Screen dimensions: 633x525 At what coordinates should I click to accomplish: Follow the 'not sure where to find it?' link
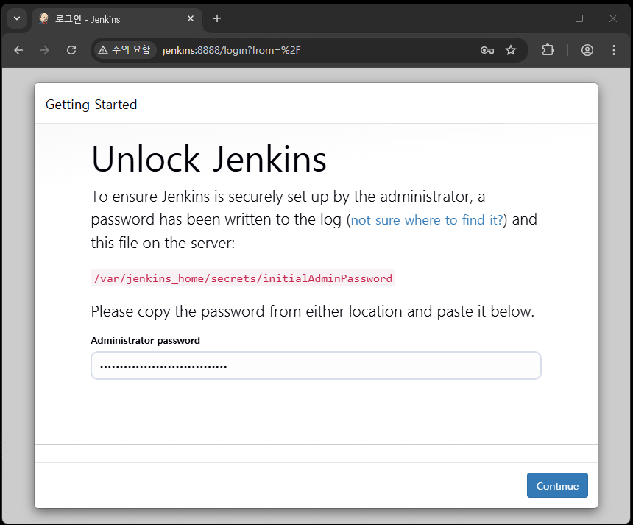(427, 220)
